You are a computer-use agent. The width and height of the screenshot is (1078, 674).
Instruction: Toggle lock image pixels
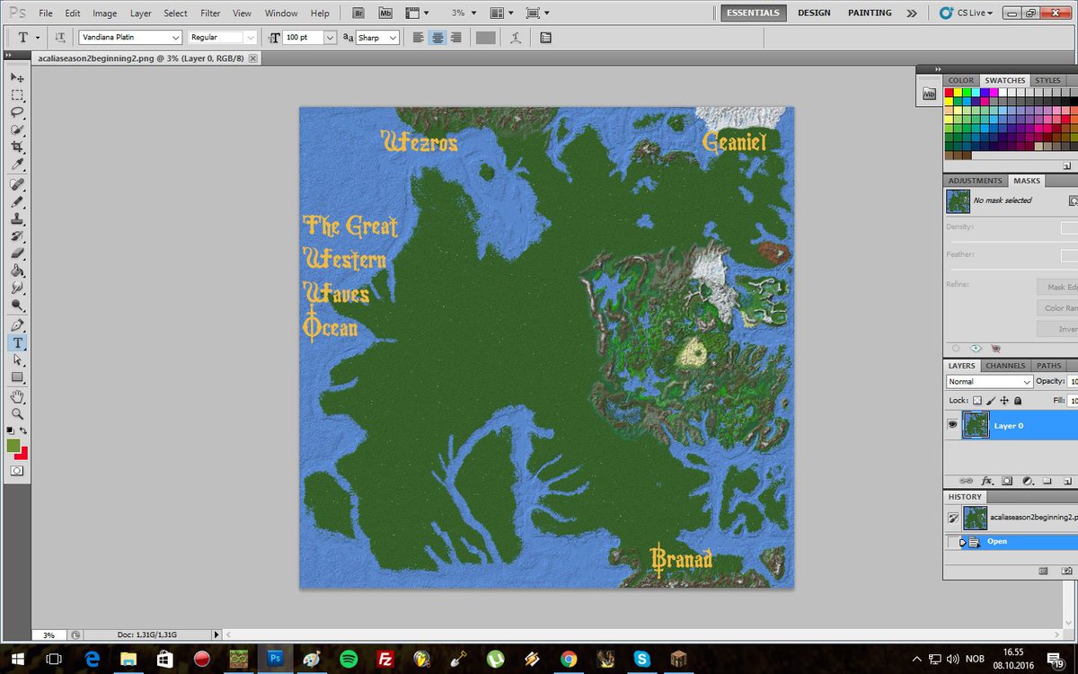991,401
